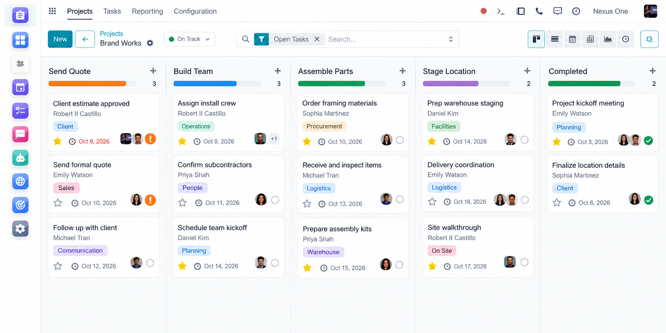
Task: Expand the search options toggle arrows
Action: tap(451, 39)
